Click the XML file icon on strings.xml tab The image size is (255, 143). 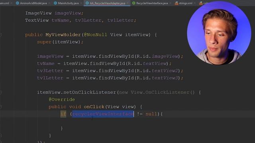click(x=177, y=3)
